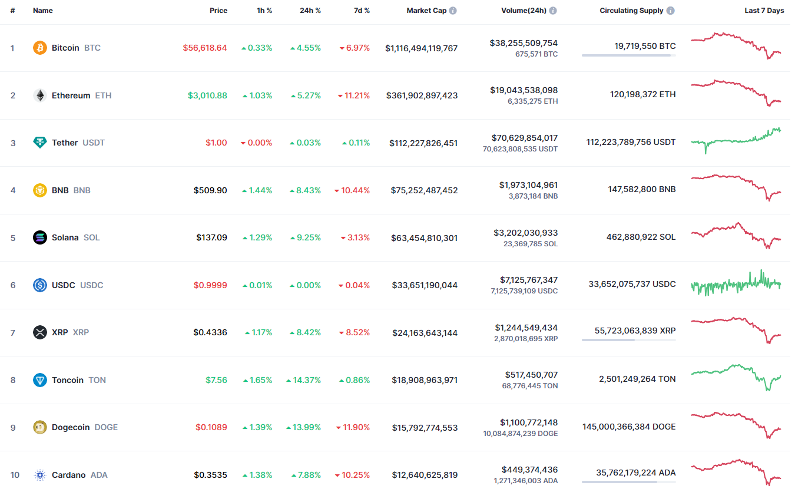Sort the table by Price column
Screen dimensions: 795x492
tap(218, 11)
